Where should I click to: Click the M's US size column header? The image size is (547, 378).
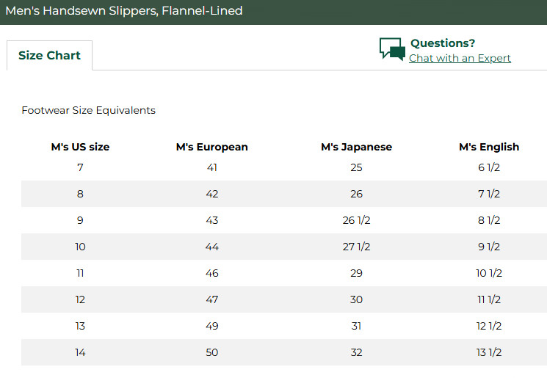(80, 147)
